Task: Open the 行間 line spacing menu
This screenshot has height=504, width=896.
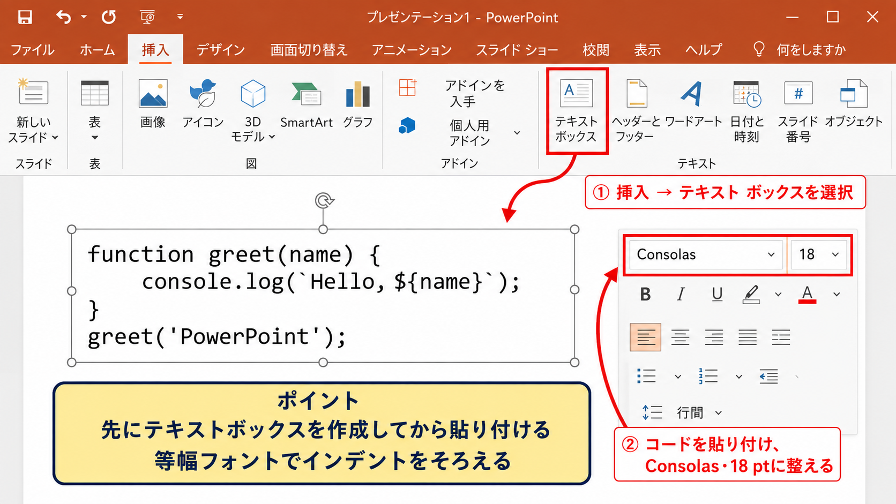Action: [x=682, y=412]
